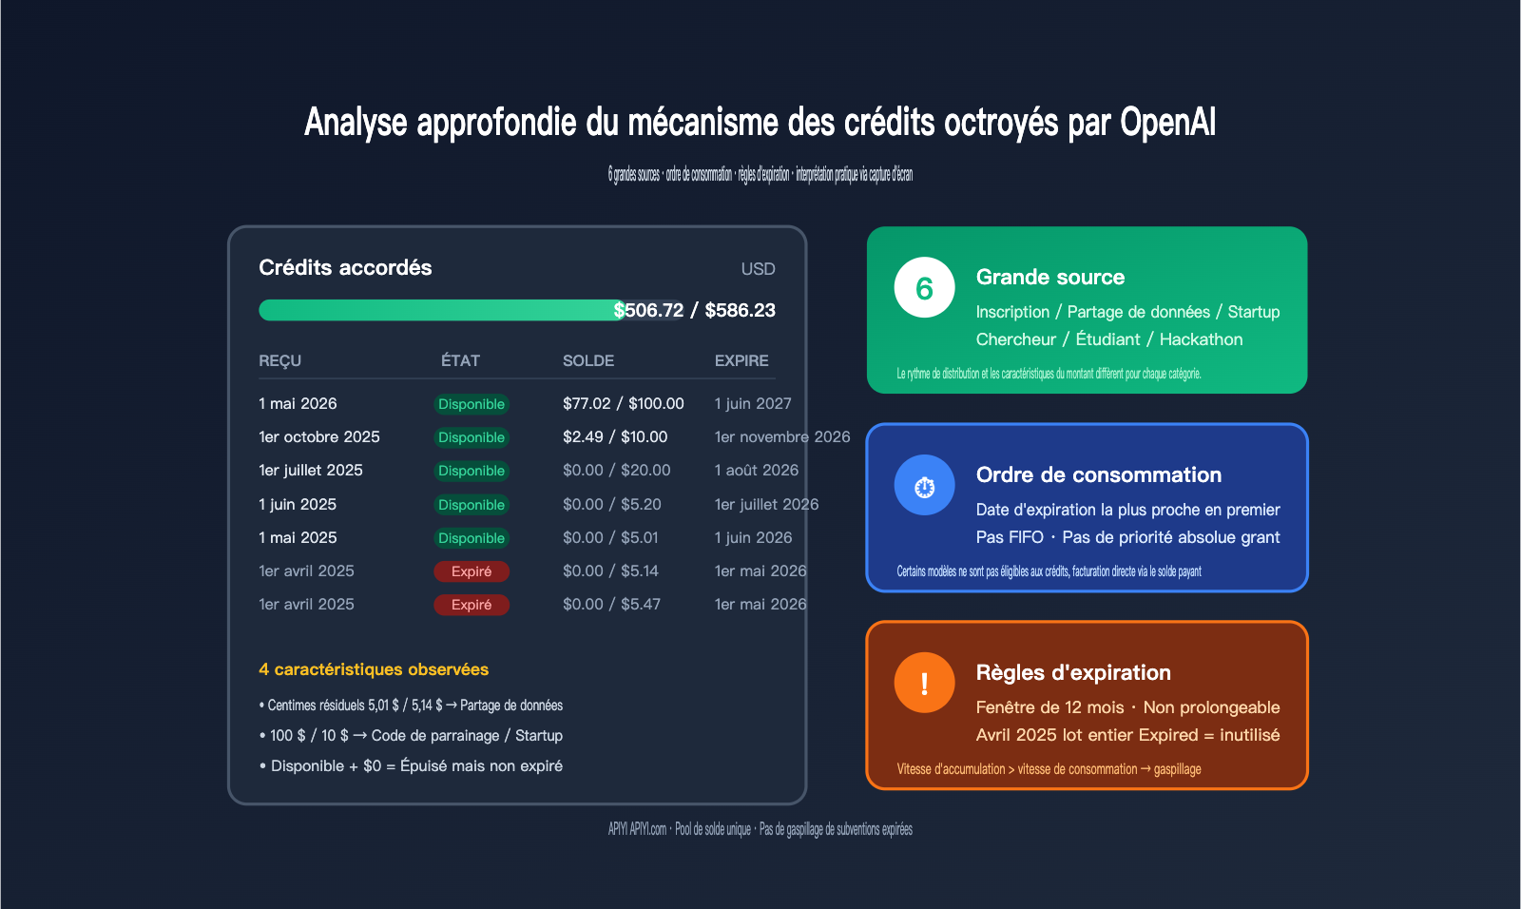1521x909 pixels.
Task: Click the balance $0.00 / $5.14
Action: click(x=610, y=571)
